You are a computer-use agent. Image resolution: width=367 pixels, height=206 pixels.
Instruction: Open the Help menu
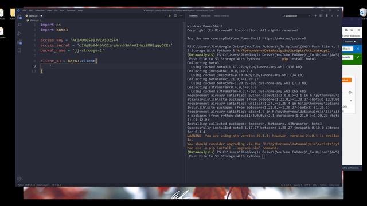[80, 10]
